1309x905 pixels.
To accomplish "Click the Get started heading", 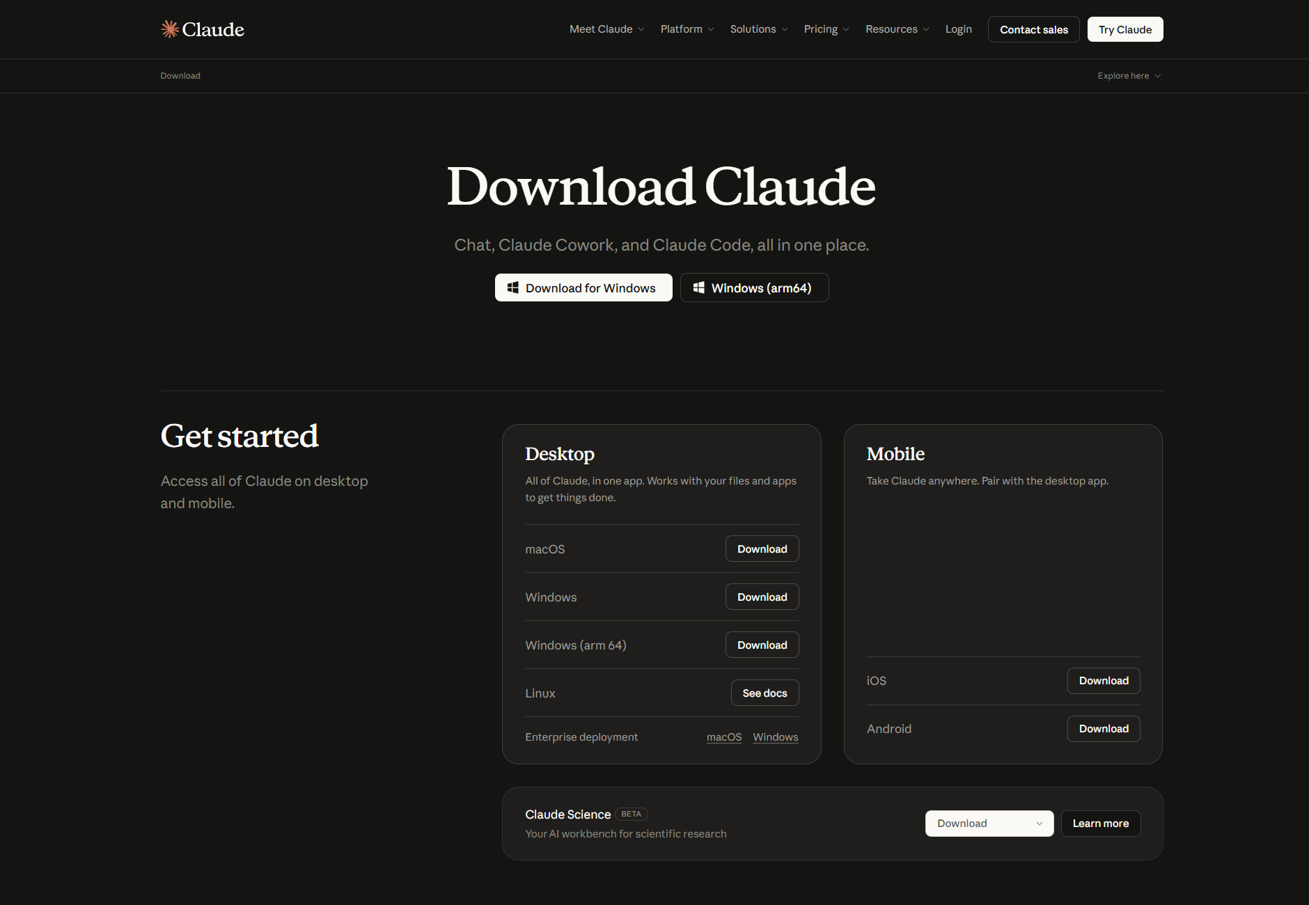I will pos(240,436).
